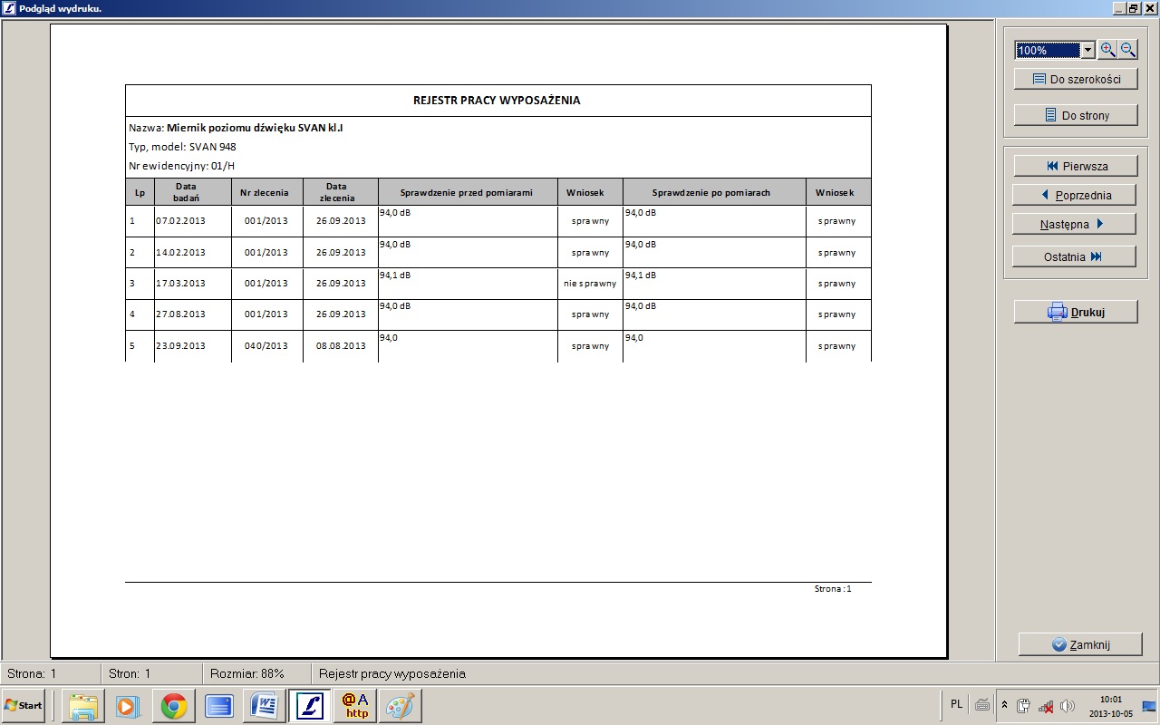The width and height of the screenshot is (1160, 725).
Task: Click the zoom in magnifier icon
Action: (1107, 50)
